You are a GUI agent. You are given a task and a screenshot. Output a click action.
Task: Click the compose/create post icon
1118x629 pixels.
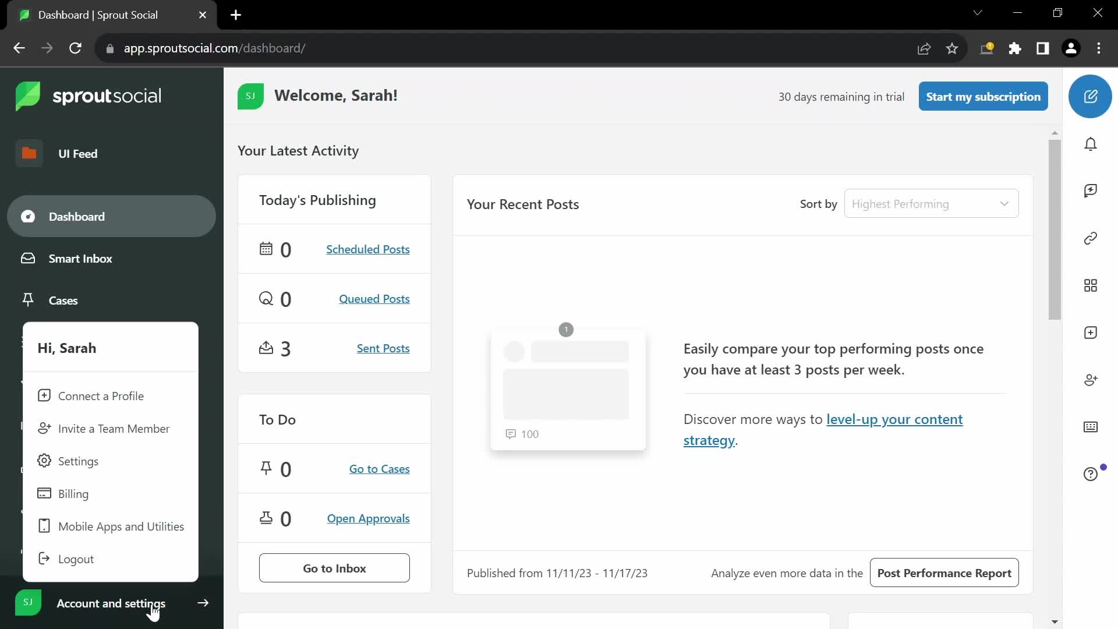tap(1091, 96)
